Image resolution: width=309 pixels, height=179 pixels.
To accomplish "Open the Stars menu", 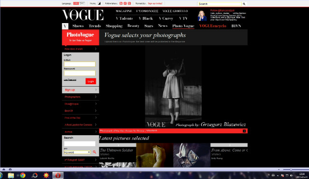I will tap(149, 26).
